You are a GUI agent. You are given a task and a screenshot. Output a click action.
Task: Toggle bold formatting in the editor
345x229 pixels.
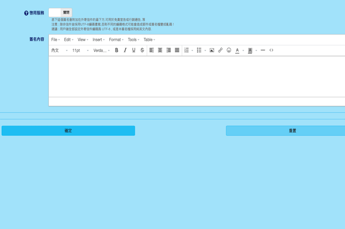point(117,51)
